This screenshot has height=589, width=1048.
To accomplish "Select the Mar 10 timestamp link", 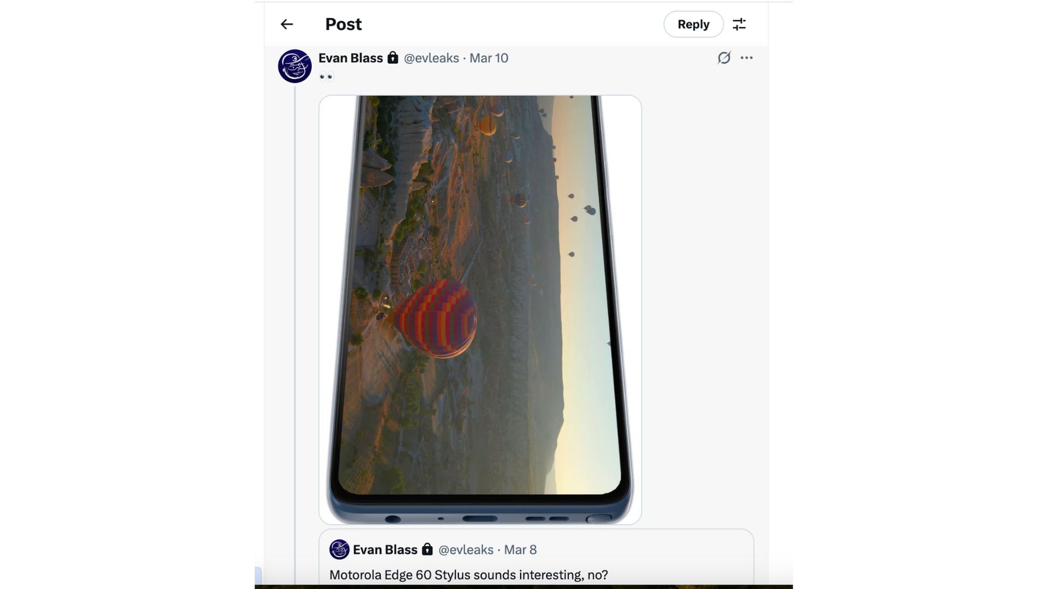I will point(489,58).
